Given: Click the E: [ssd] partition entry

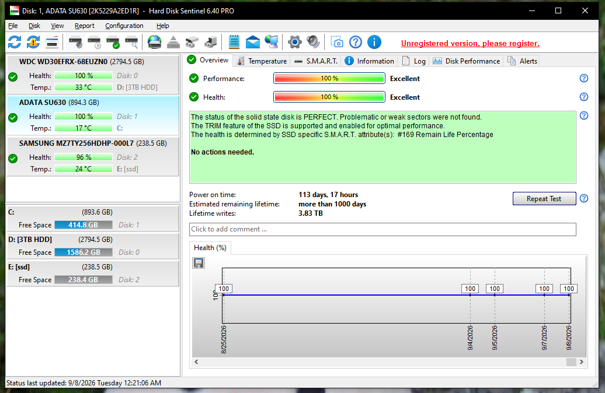Looking at the screenshot, I should (x=93, y=273).
